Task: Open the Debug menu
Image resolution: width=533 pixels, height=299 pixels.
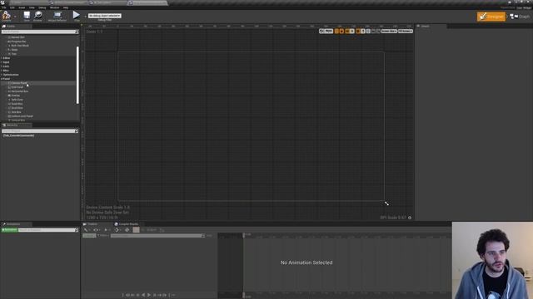Action: [42, 7]
